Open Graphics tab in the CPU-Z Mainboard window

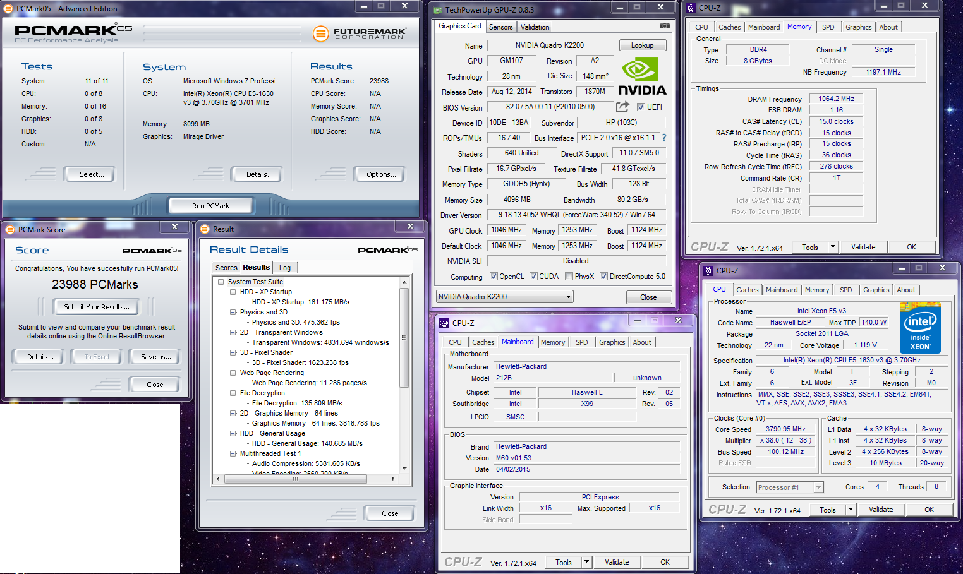pyautogui.click(x=612, y=342)
